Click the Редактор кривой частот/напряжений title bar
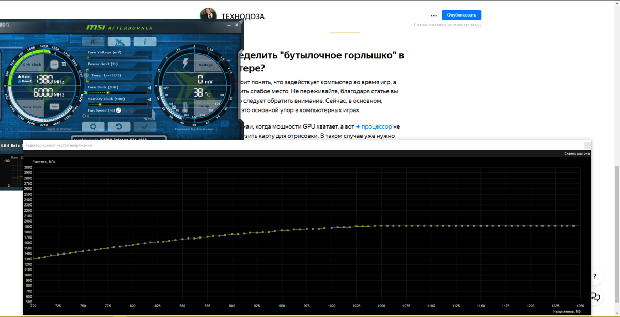 pos(307,145)
